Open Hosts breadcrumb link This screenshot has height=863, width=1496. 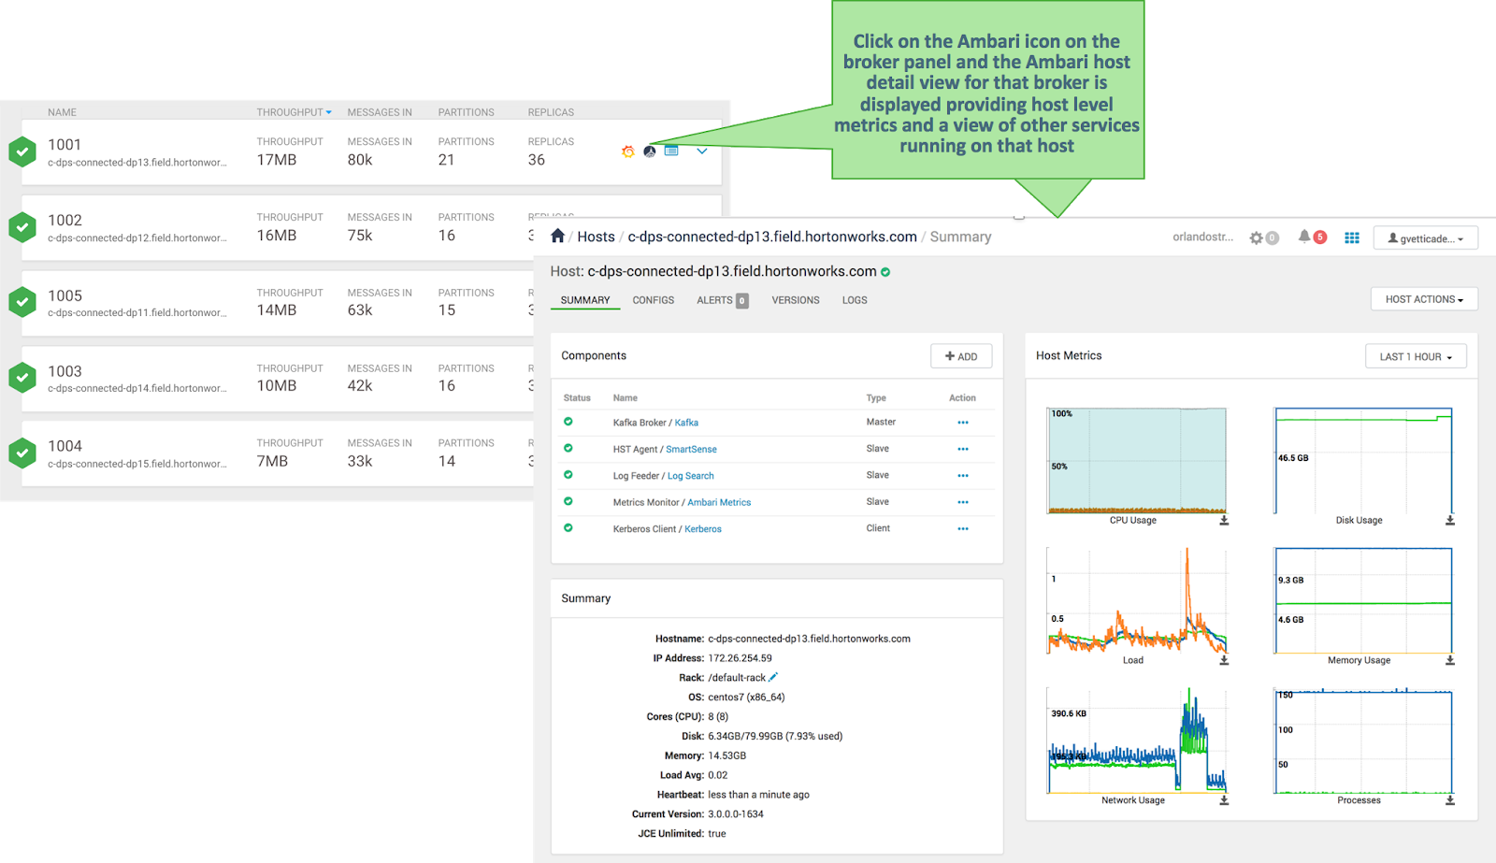(596, 237)
